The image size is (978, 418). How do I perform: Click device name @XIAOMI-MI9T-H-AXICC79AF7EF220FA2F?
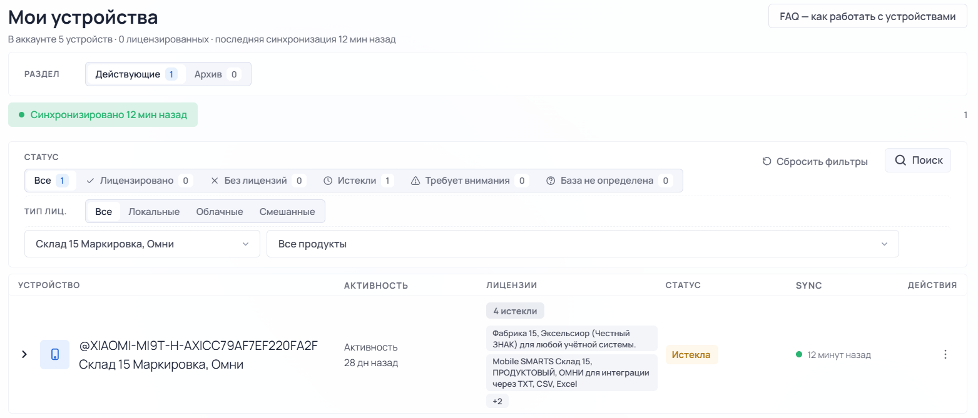pyautogui.click(x=198, y=346)
